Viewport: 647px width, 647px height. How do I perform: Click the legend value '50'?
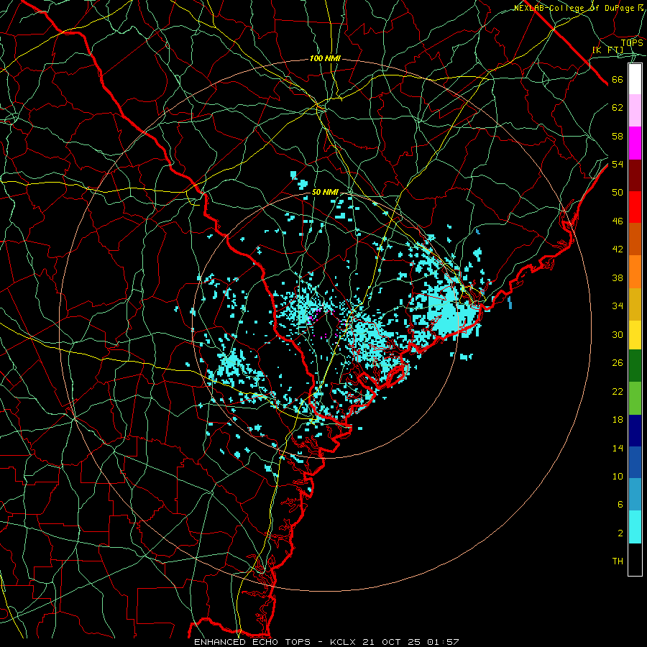click(618, 193)
